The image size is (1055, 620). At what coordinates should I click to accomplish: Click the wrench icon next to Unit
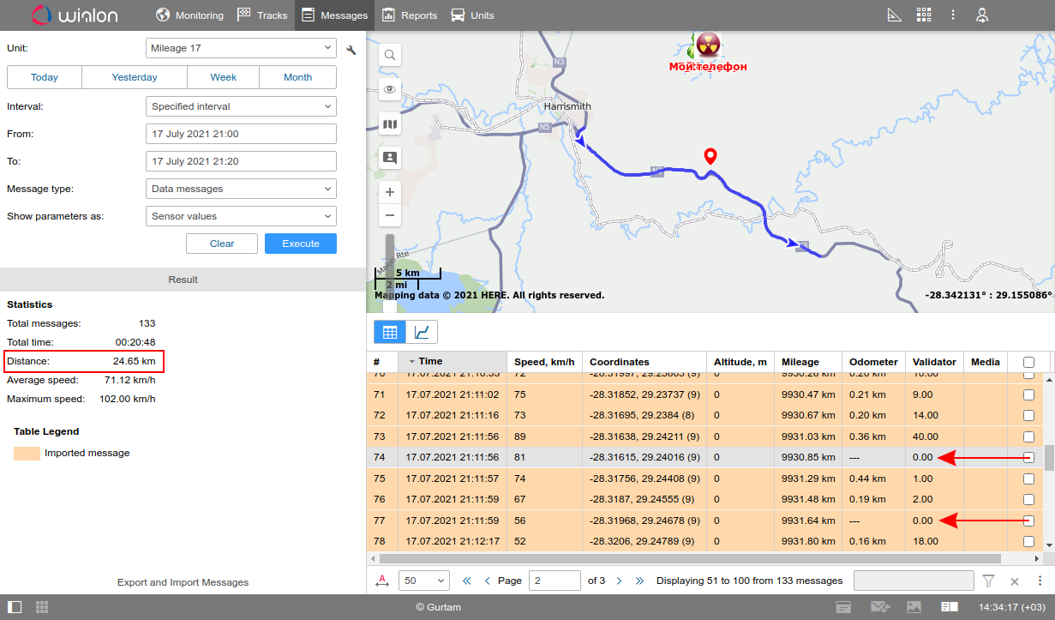[x=351, y=50]
